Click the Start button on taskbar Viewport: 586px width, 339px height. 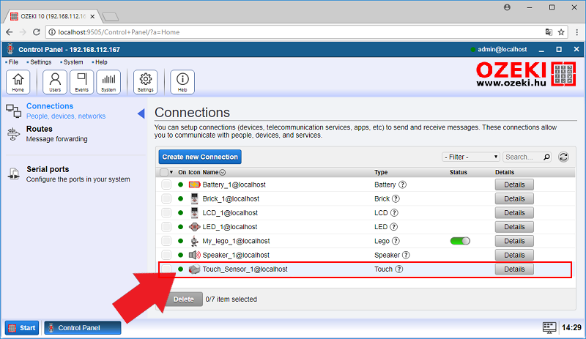coord(23,328)
